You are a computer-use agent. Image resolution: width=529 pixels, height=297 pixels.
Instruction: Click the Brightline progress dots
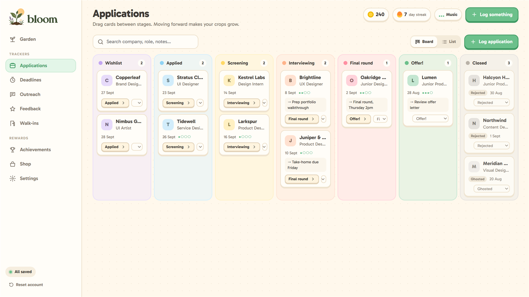[305, 93]
